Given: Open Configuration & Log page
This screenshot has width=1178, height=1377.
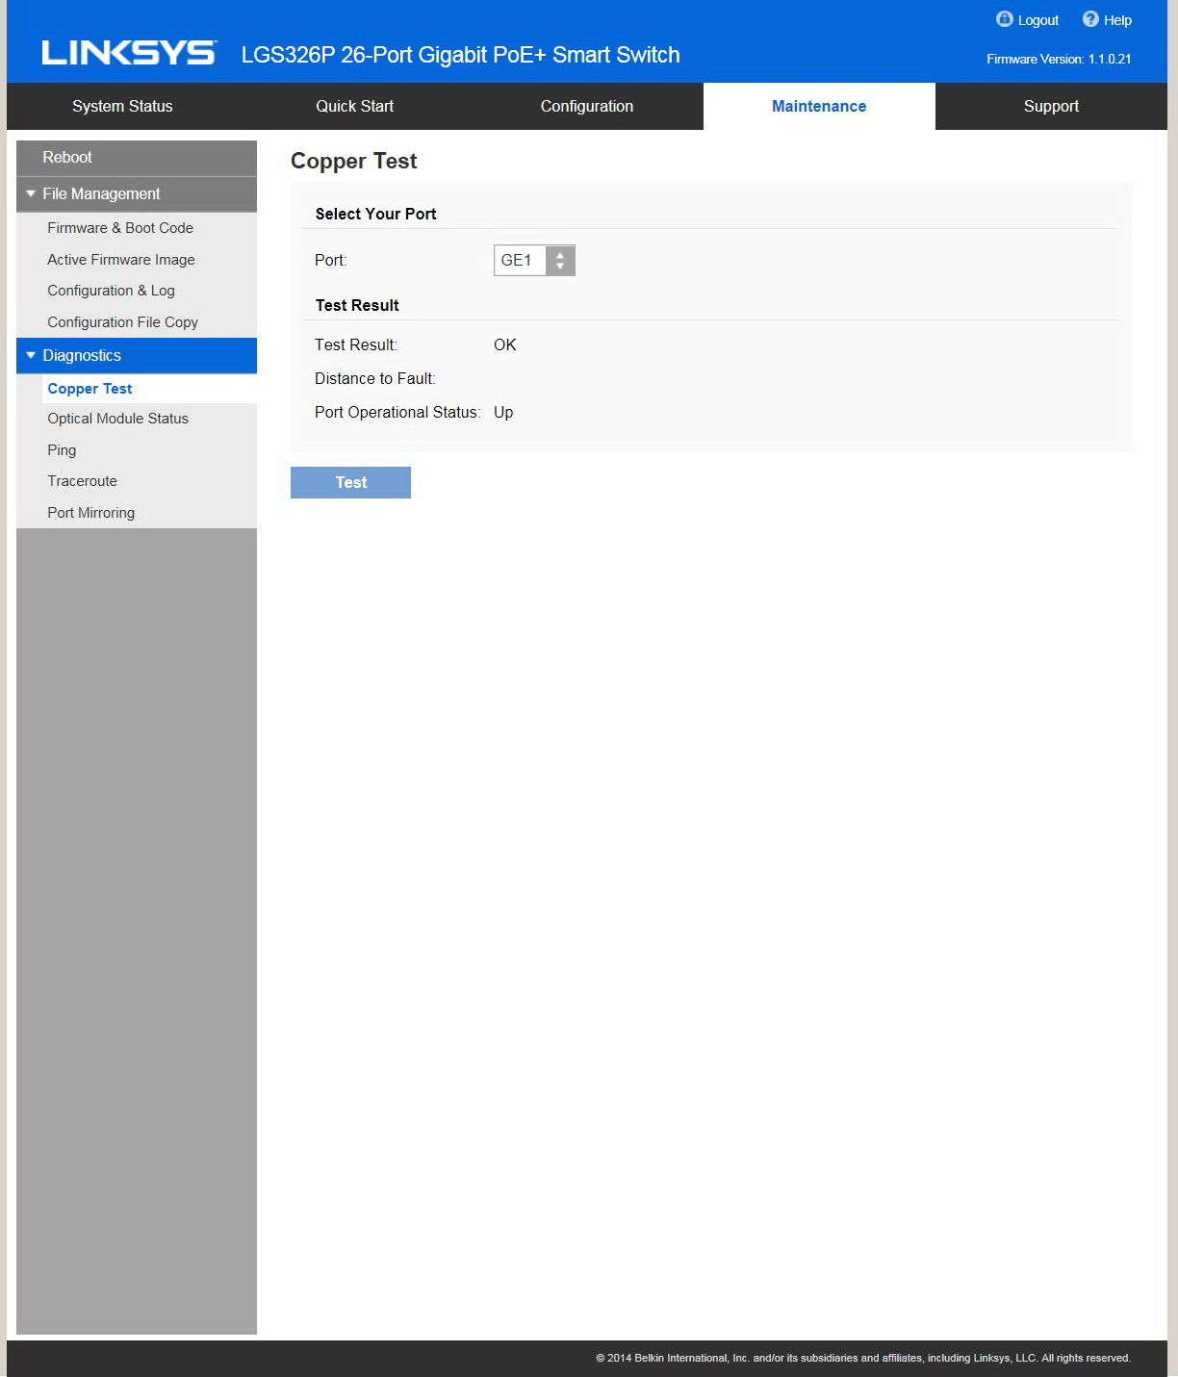Looking at the screenshot, I should click(112, 291).
